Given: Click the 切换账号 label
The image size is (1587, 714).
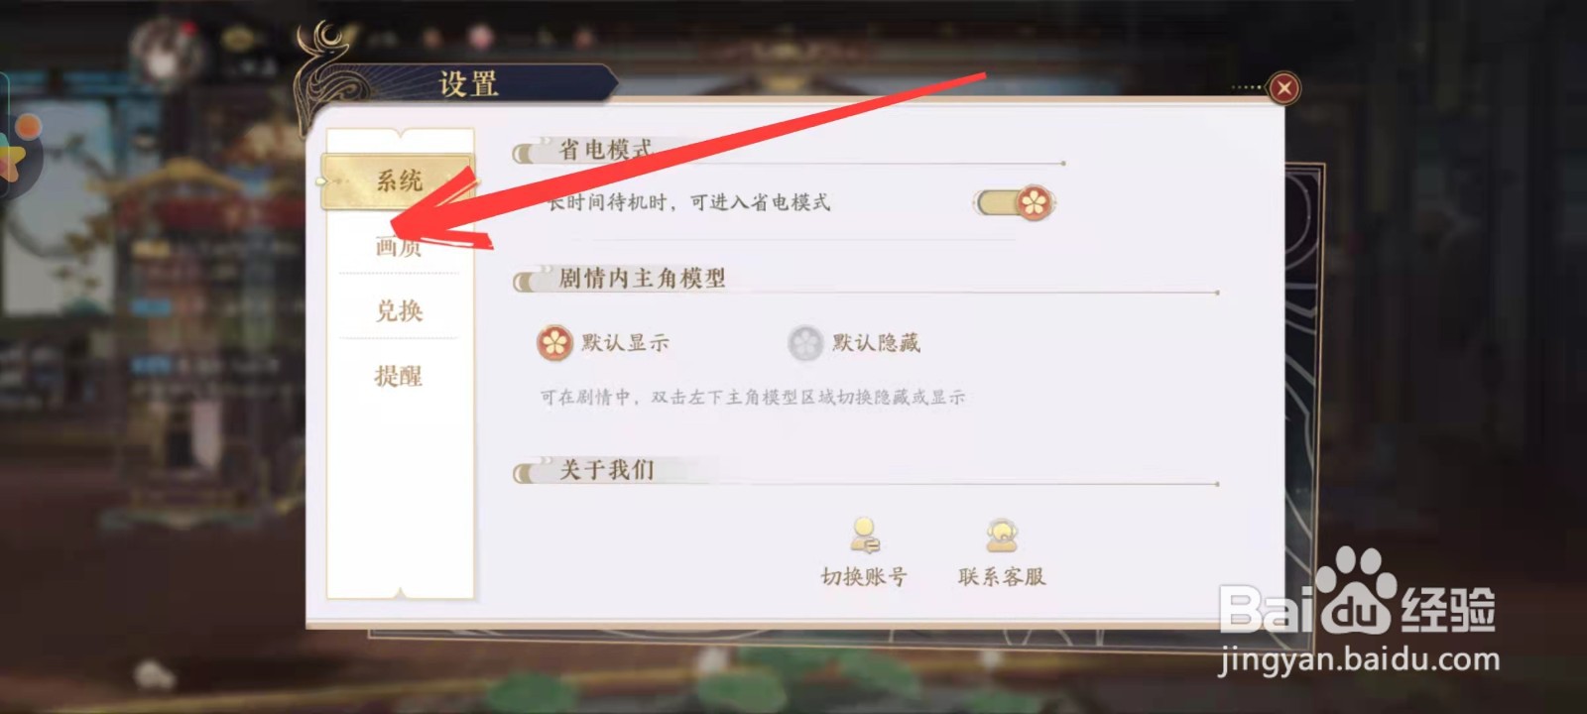Looking at the screenshot, I should (x=864, y=576).
